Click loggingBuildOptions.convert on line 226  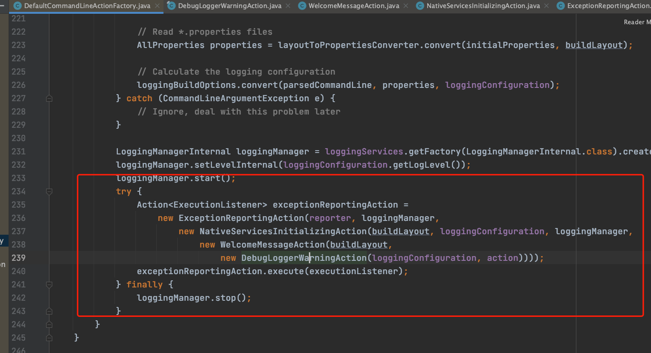pos(207,85)
